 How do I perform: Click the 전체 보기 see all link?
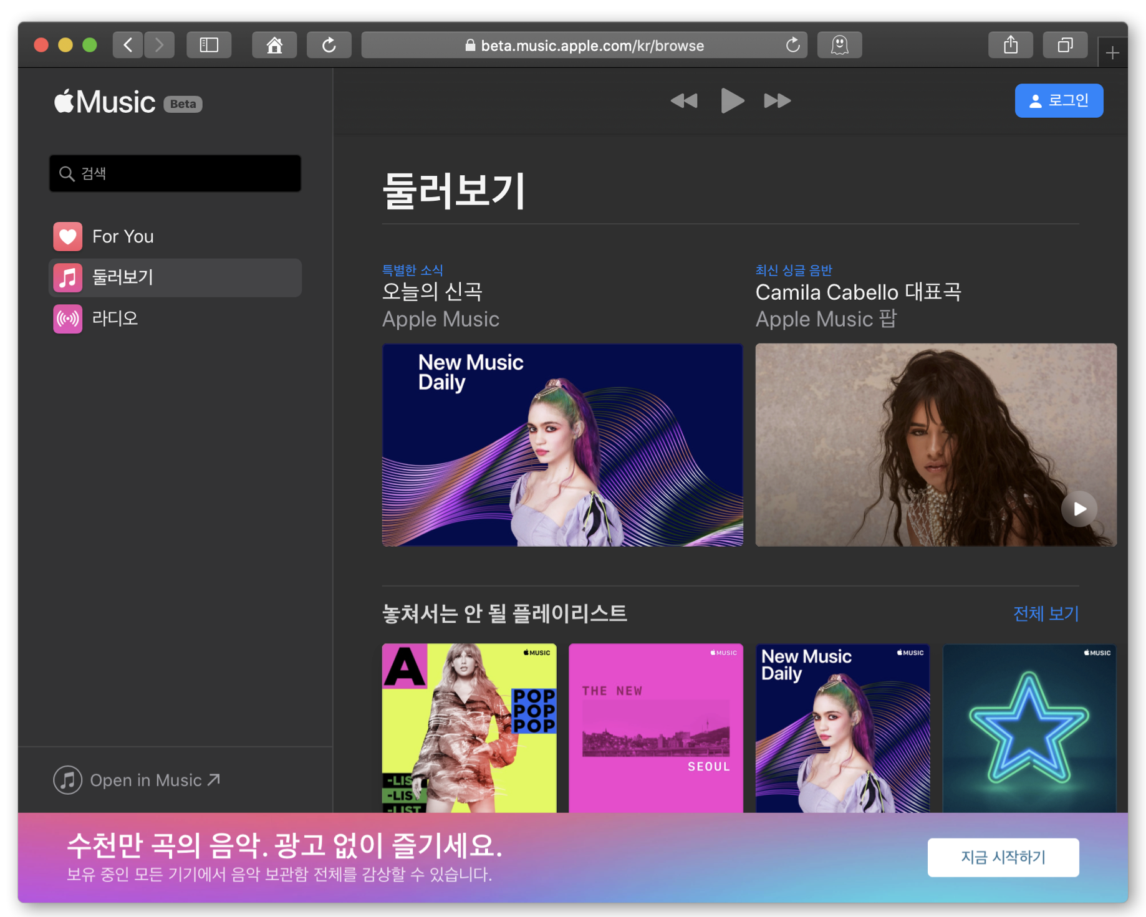click(x=1046, y=613)
